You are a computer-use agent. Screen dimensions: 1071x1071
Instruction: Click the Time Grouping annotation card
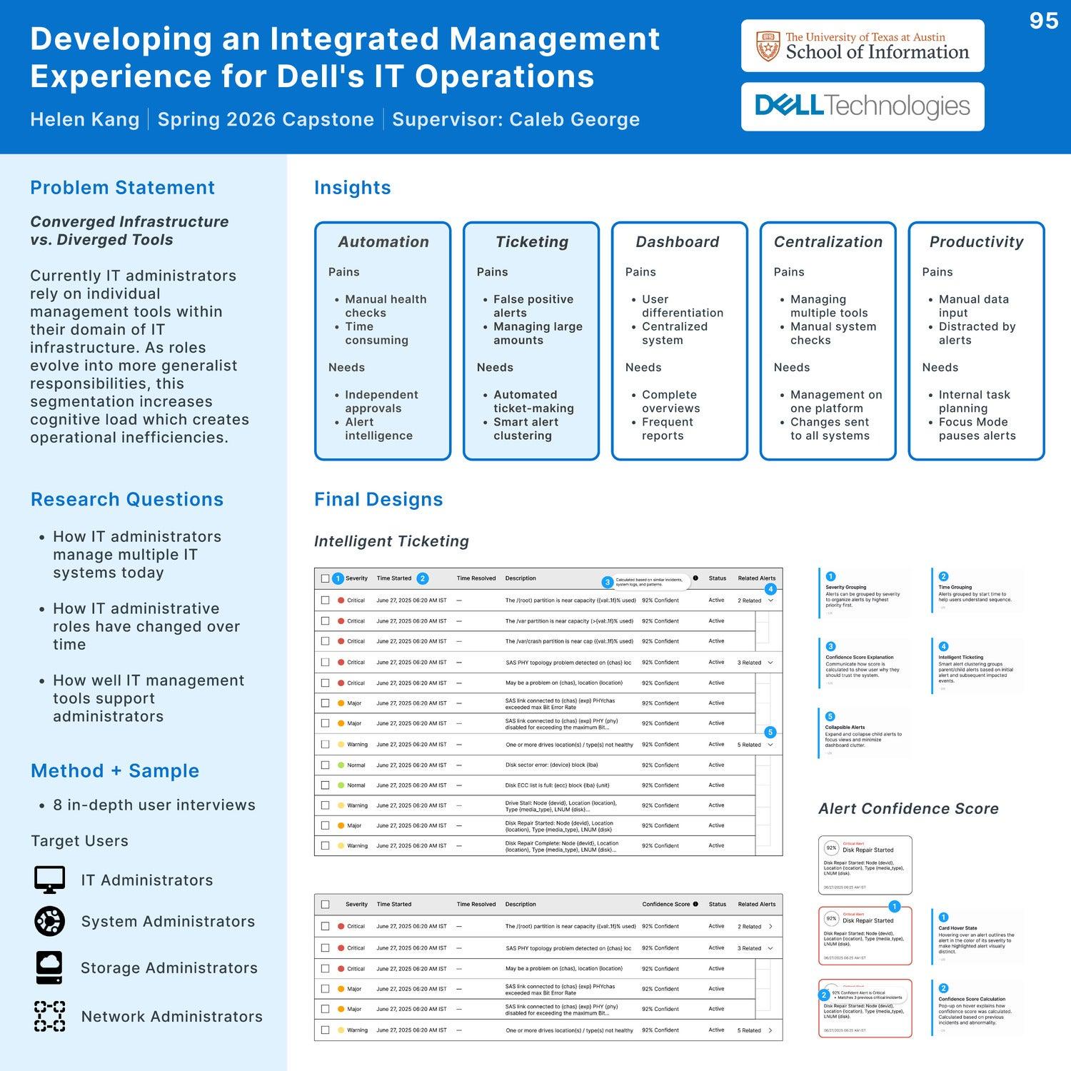(x=977, y=590)
